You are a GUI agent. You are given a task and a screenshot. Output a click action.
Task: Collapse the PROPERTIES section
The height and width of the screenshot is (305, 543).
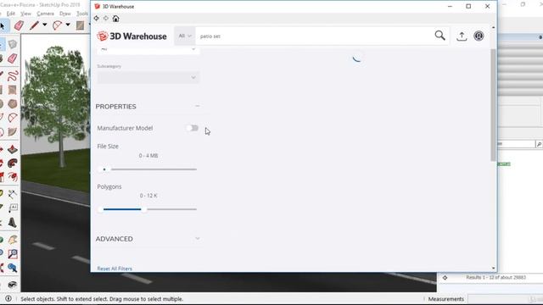pyautogui.click(x=198, y=106)
